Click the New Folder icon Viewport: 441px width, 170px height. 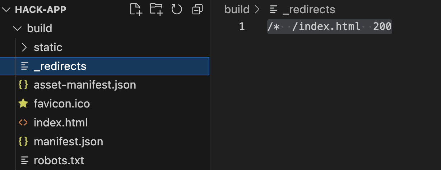156,9
